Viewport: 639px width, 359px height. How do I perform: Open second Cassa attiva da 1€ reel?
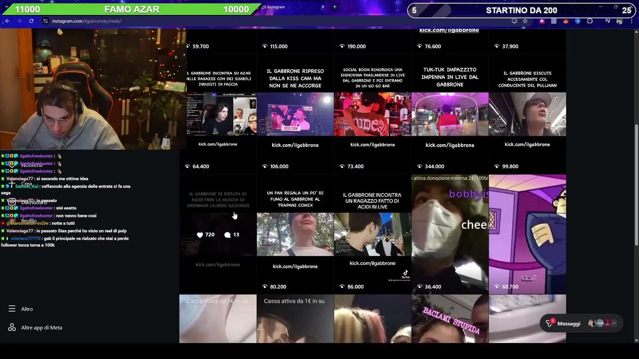coord(295,319)
